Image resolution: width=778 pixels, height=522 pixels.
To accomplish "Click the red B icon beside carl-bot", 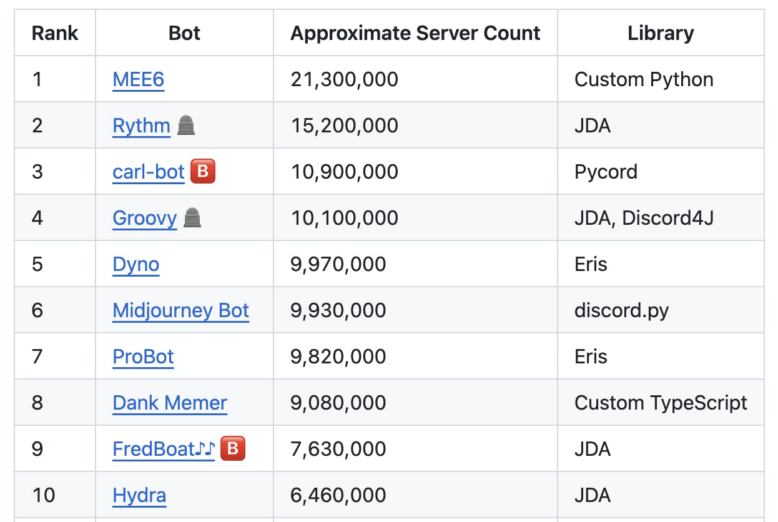I will point(202,172).
